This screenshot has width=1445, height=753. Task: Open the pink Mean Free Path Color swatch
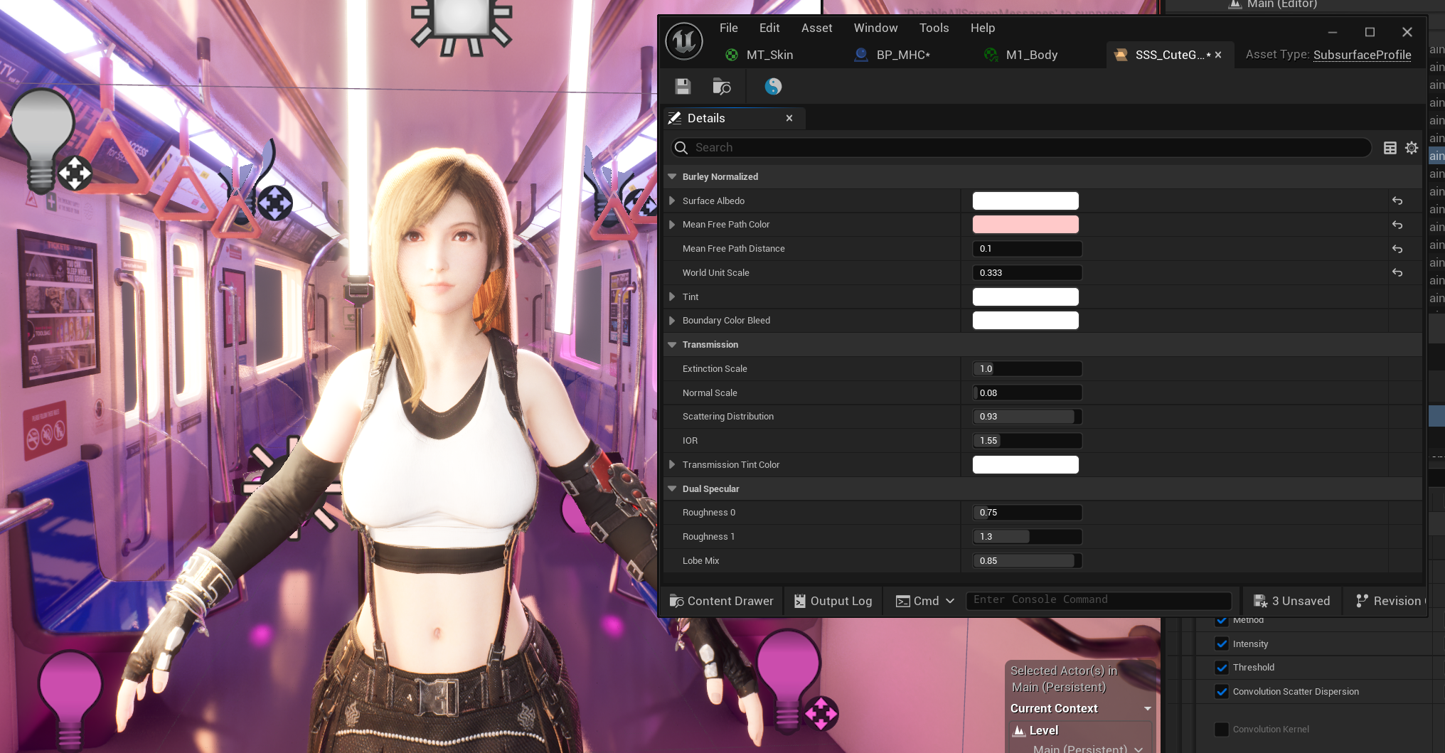point(1025,225)
